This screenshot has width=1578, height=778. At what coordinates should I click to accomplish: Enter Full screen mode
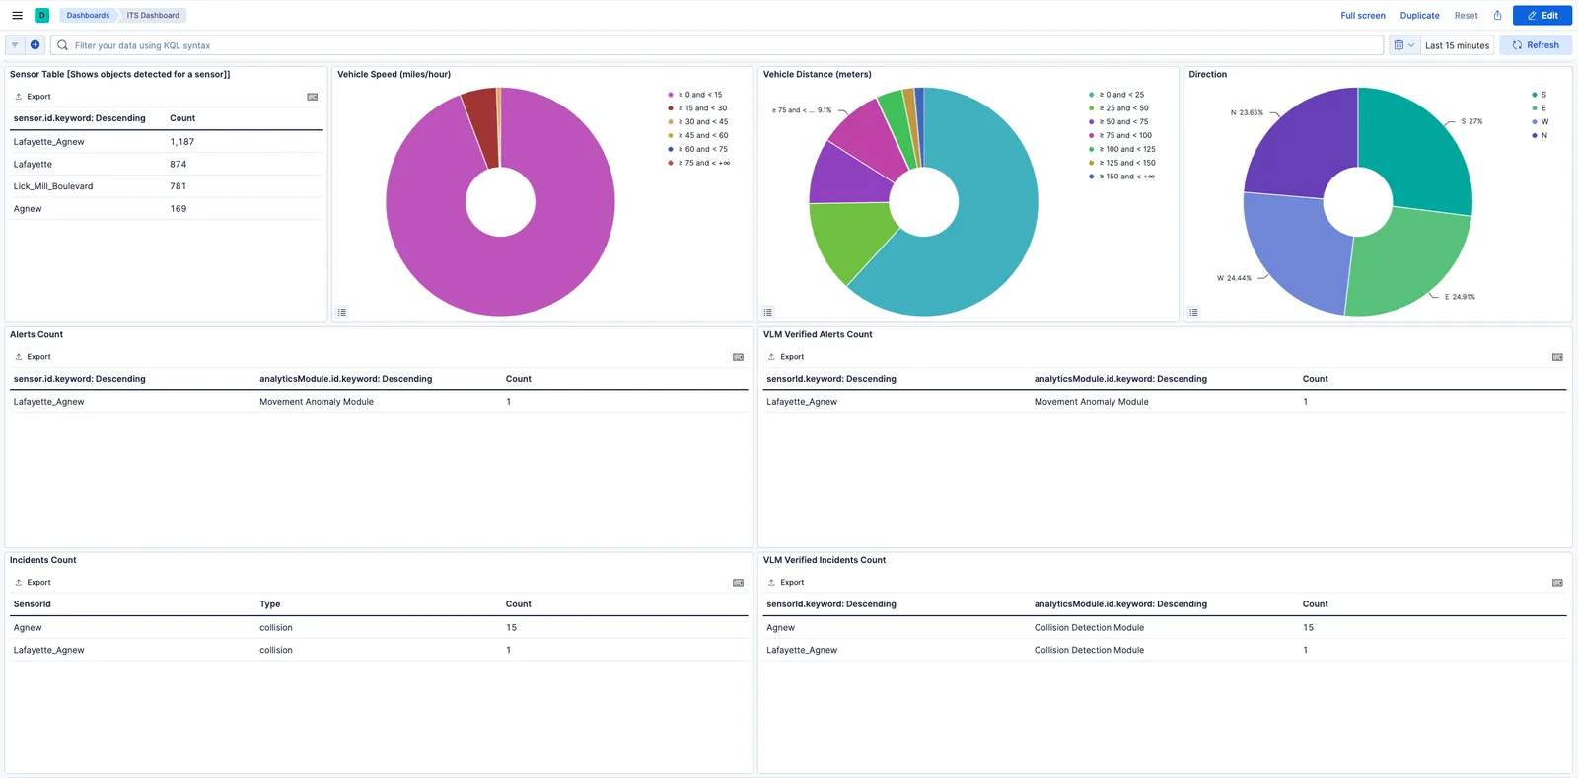pos(1363,16)
